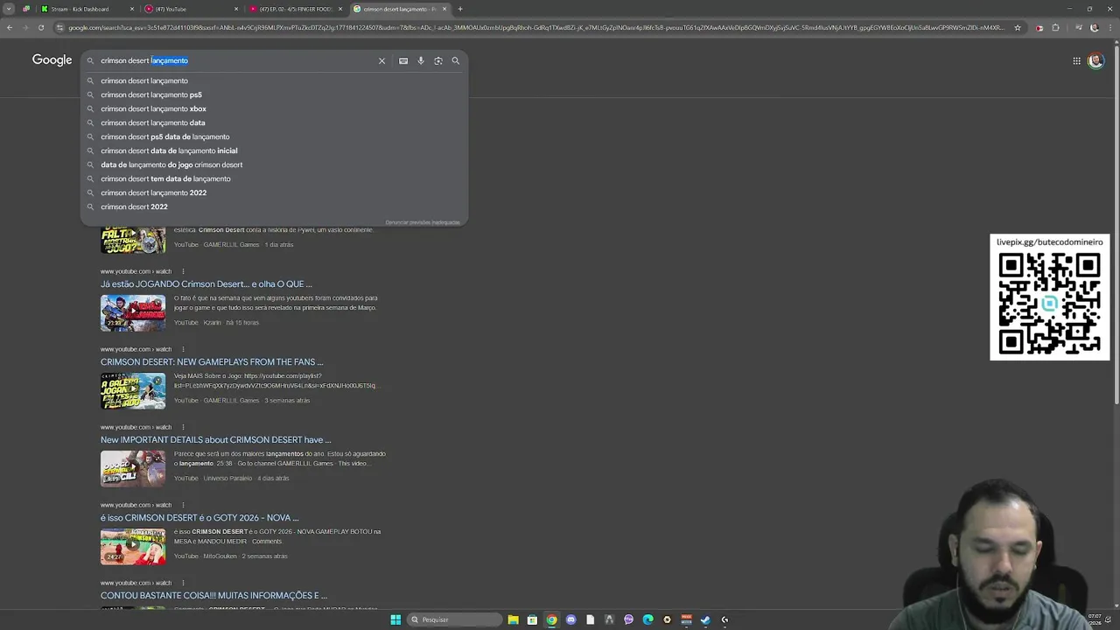This screenshot has height=630, width=1120.
Task: Pick 'data de lançamento do jogo crimson desert'
Action: point(171,164)
